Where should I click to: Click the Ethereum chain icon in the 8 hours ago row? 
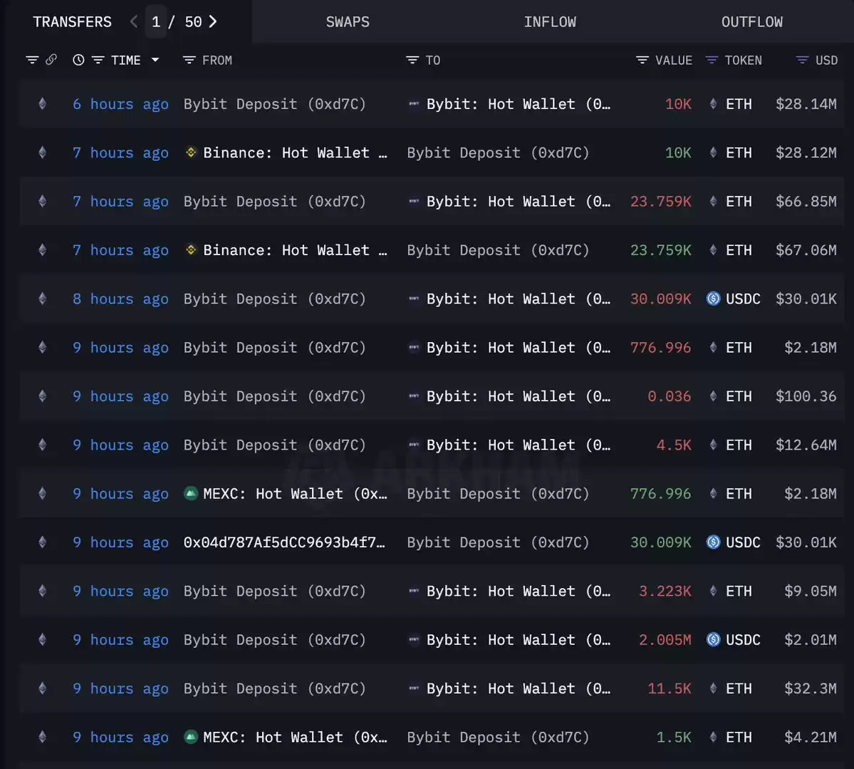[x=43, y=299]
